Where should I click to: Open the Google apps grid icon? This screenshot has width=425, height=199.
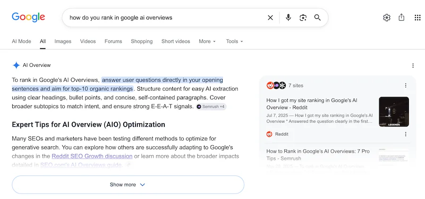click(417, 18)
